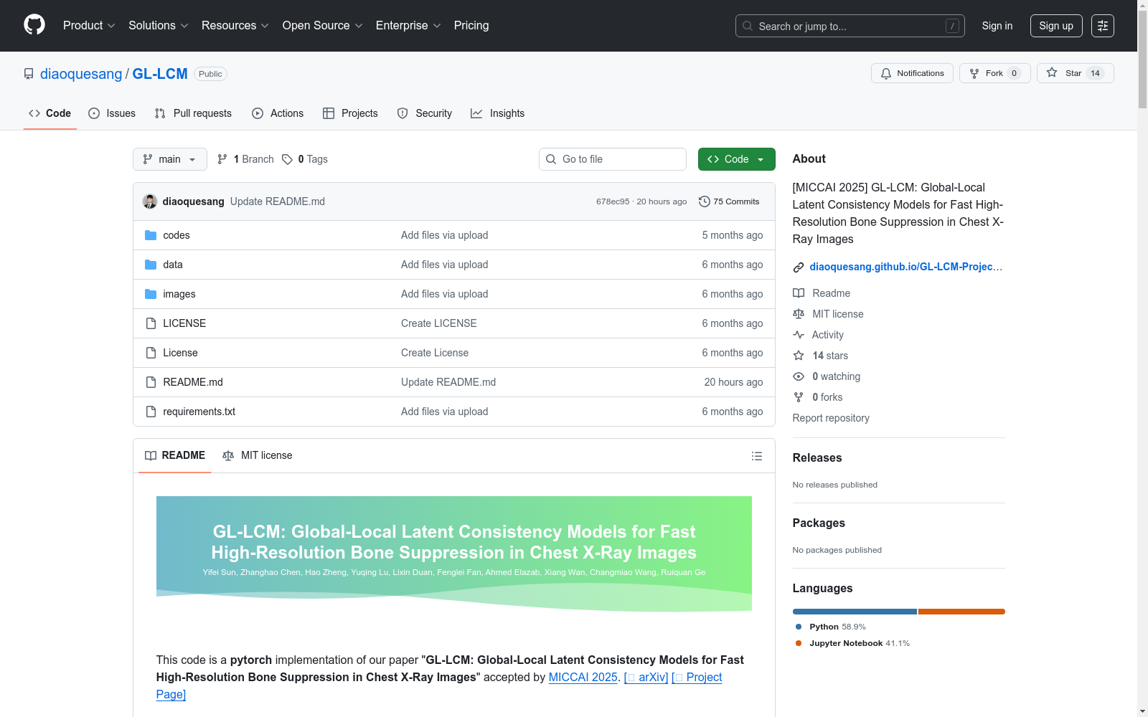
Task: Switch to the Security tab
Action: (425, 113)
